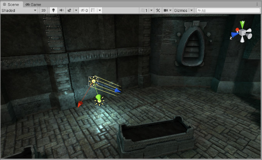
Task: Click the Gizmos button
Action: point(180,10)
